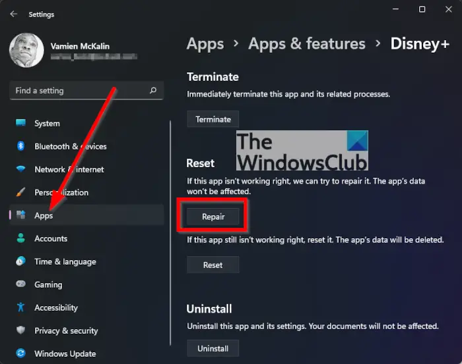Click the Windows Update sync icon
This screenshot has height=364, width=462.
coord(20,353)
